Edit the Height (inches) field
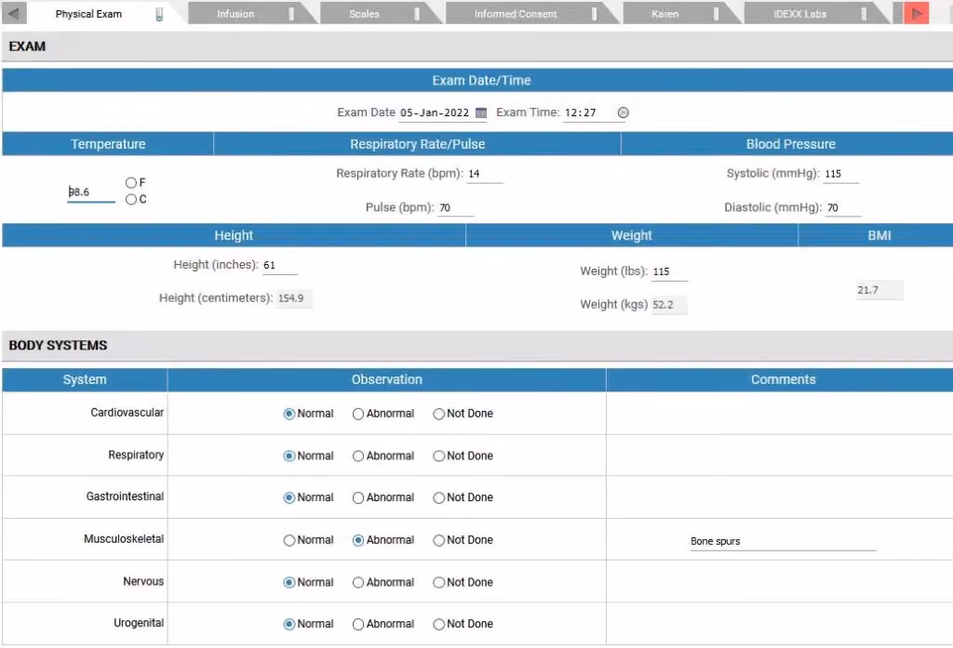This screenshot has height=648, width=953. [x=280, y=266]
